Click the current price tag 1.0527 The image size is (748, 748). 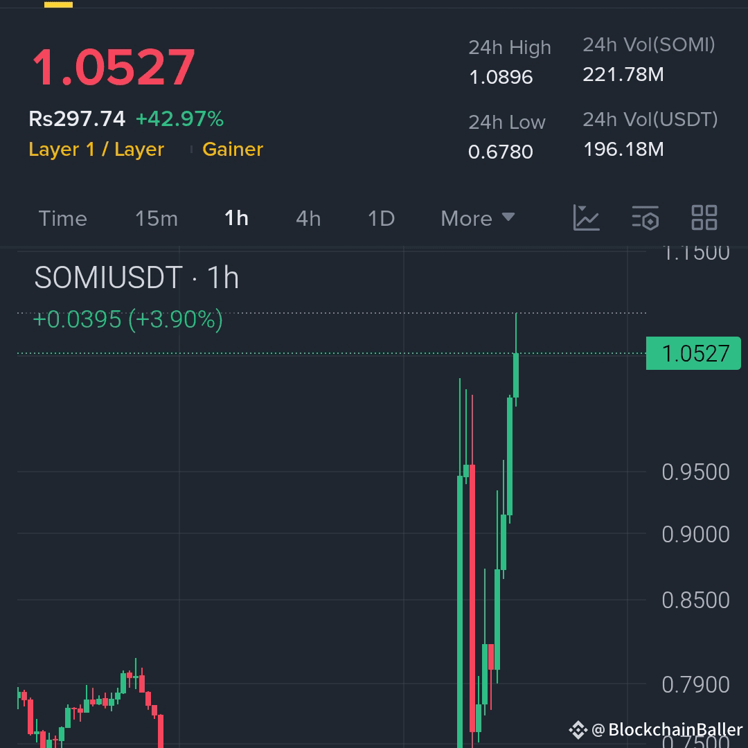[x=693, y=353]
